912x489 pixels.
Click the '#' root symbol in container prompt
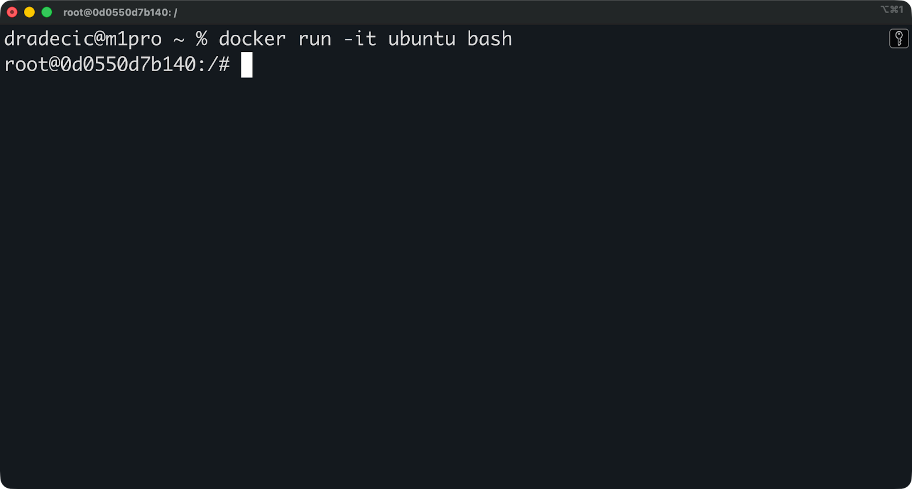(x=225, y=64)
